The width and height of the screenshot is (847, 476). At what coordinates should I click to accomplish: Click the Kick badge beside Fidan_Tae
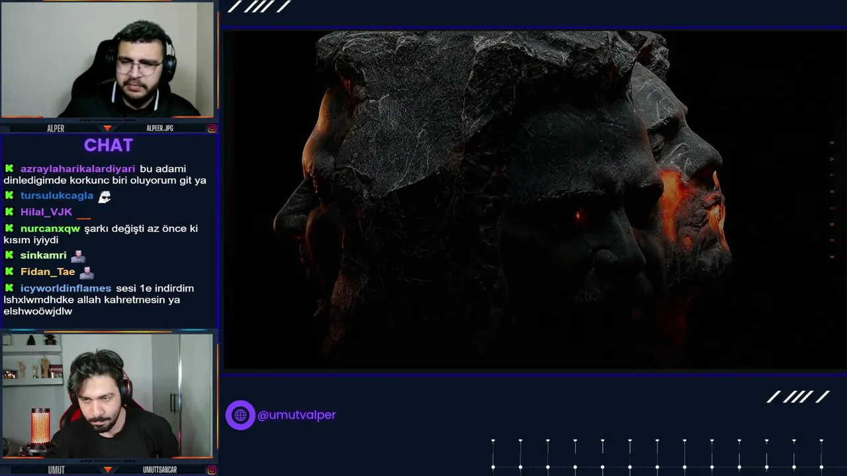pos(9,272)
